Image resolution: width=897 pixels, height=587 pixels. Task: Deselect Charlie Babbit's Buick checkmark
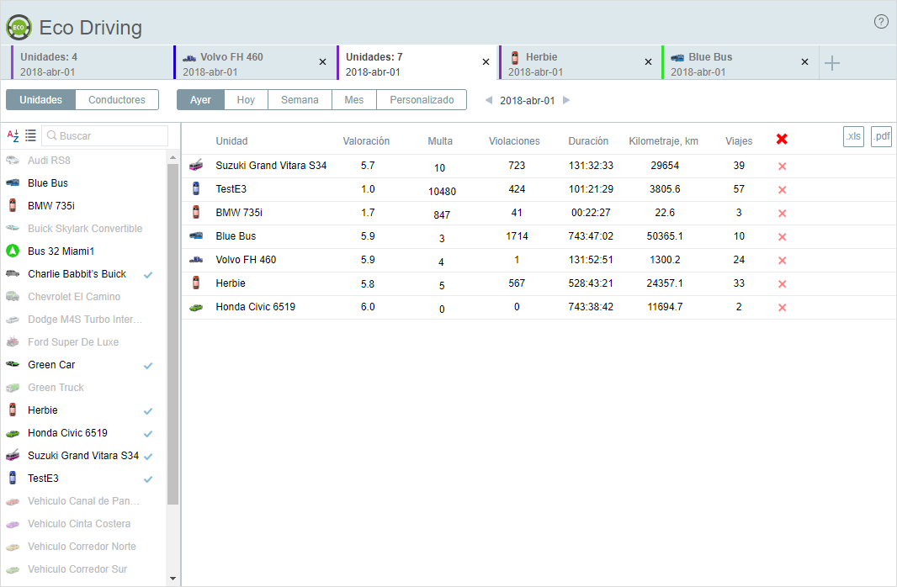[x=148, y=275]
